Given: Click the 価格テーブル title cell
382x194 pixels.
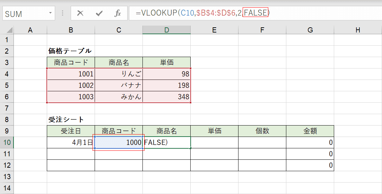Looking at the screenshot, I should (71, 51).
